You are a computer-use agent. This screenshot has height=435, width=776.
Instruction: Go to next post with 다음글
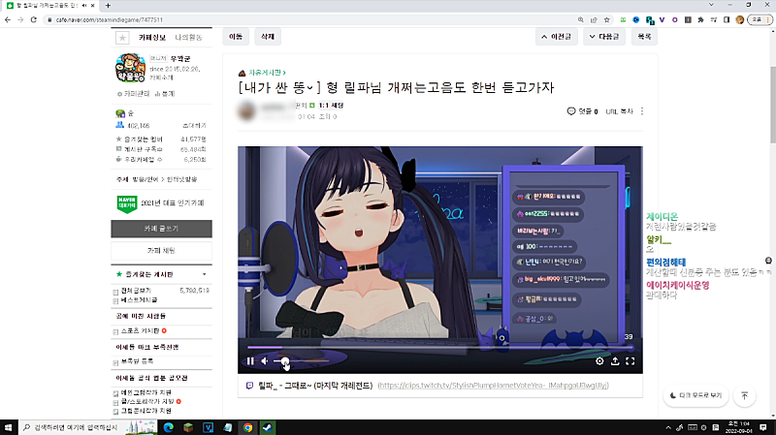click(x=603, y=36)
